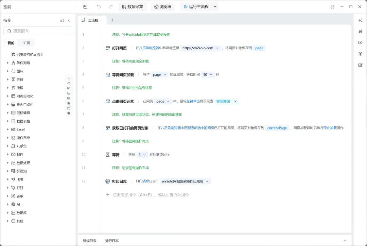Viewport: 367px width, 246px height.
Task: Click the 谷歌 icon in the tree
Action: tap(13, 196)
